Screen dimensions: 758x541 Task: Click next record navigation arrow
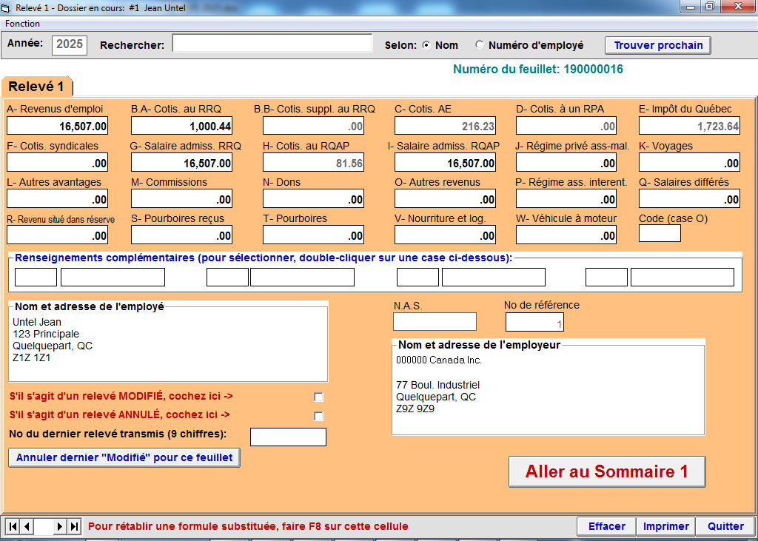pyautogui.click(x=60, y=526)
